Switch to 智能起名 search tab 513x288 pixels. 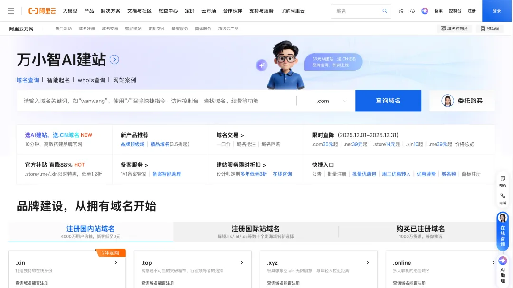[x=58, y=80]
